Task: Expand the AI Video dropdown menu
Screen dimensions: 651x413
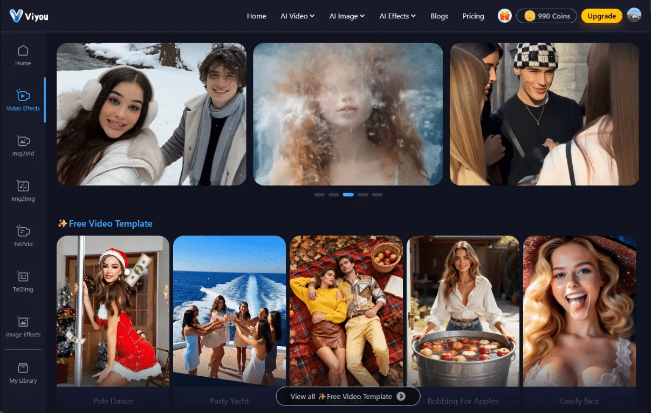Action: coord(297,16)
